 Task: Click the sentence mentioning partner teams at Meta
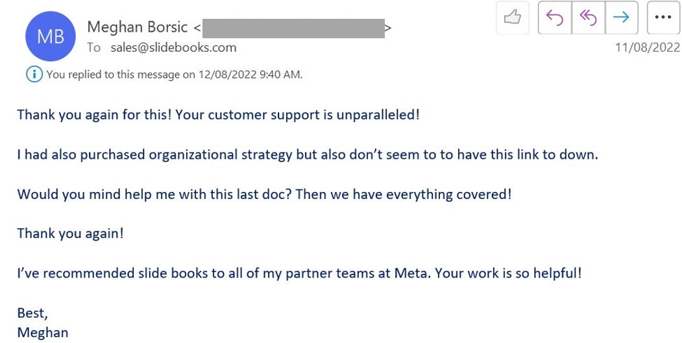click(299, 273)
